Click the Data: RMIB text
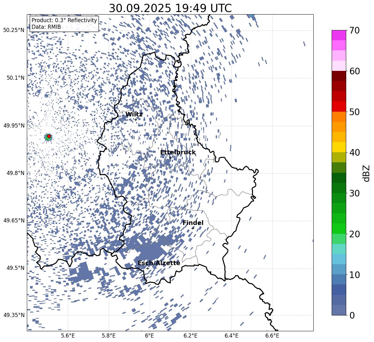Screen dimensions: 374x342 click(46, 27)
